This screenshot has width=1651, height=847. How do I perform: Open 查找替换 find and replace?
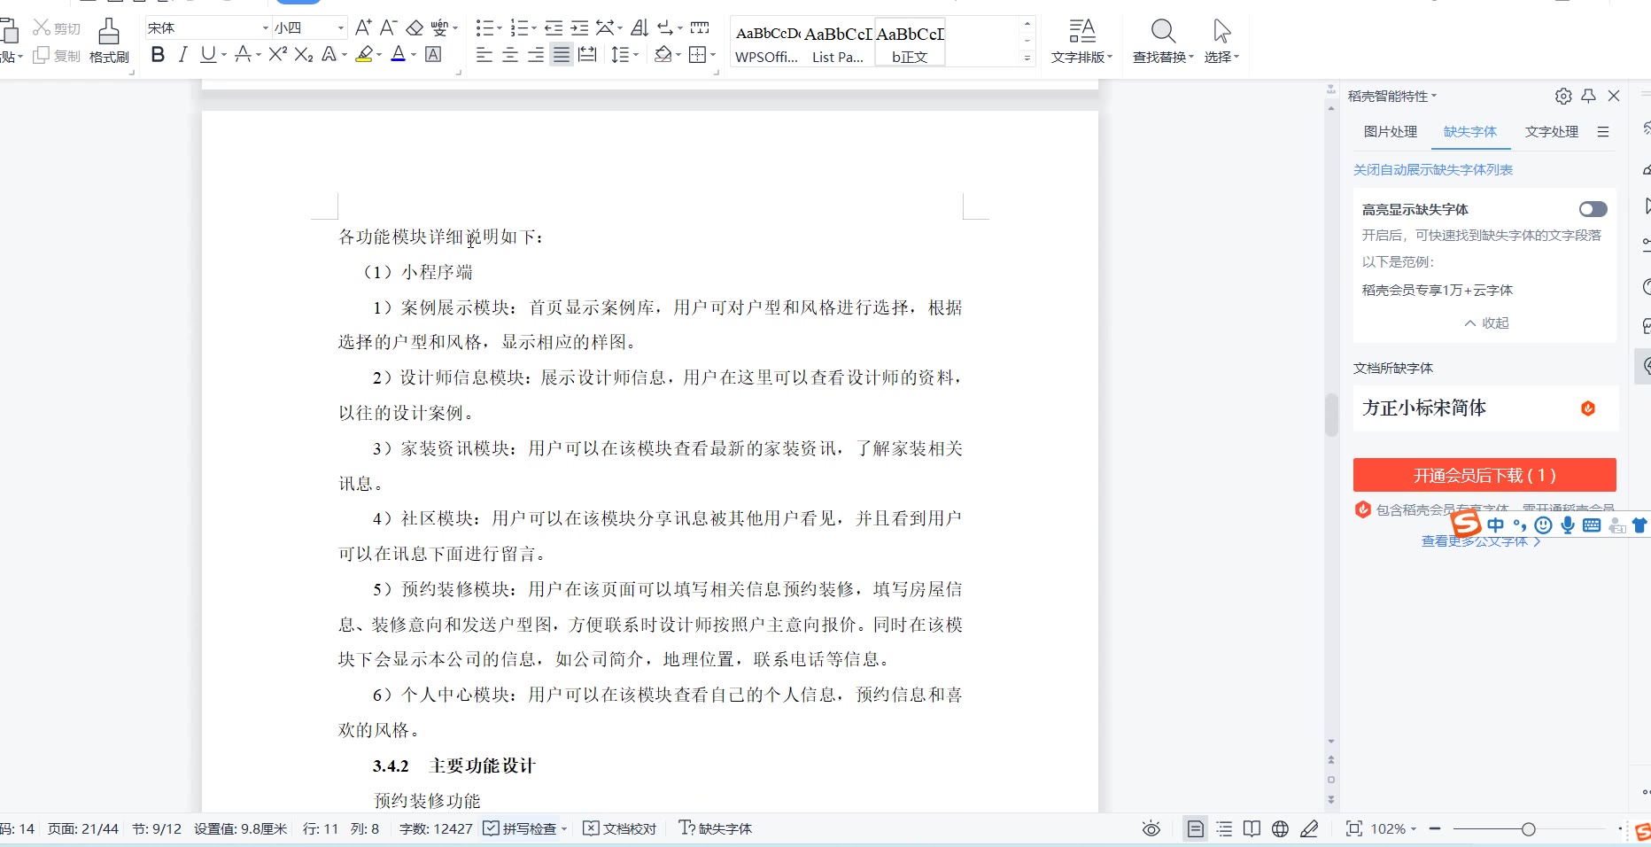point(1163,42)
